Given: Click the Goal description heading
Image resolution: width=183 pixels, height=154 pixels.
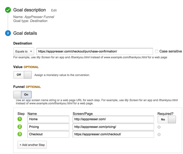Looking at the screenshot, I should (x=30, y=10).
